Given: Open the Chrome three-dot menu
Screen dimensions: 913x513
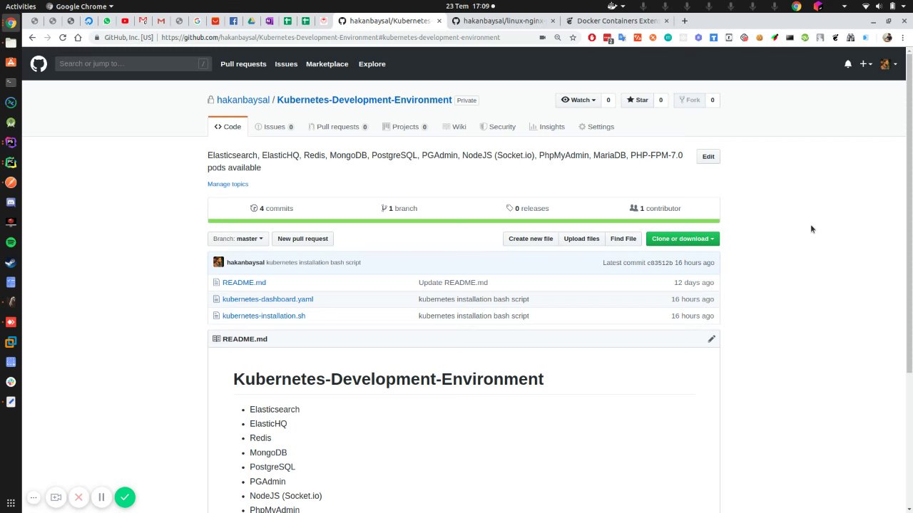Looking at the screenshot, I should coord(904,37).
